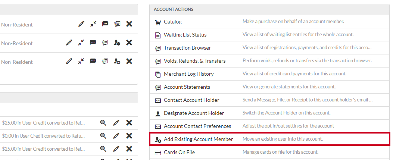The image size is (393, 160).
Task: Edit the $0.00 User Credit entry with pencil
Action: pyautogui.click(x=116, y=136)
